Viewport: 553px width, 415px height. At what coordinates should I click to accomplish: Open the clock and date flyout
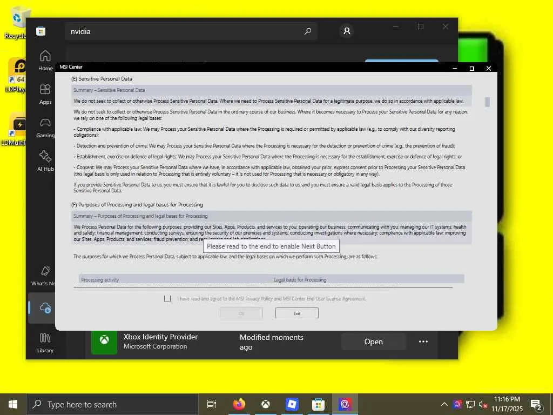pyautogui.click(x=507, y=404)
